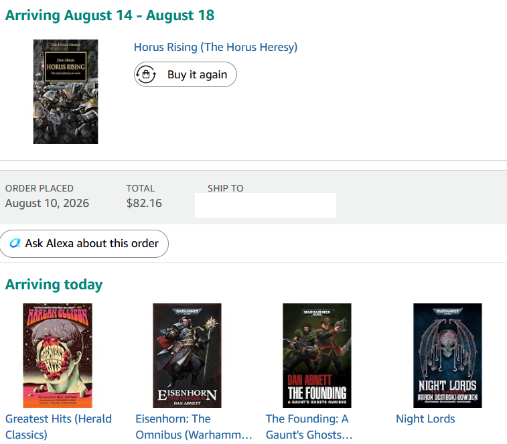This screenshot has width=507, height=444.
Task: Follow the Eisenhorn: The Omnibus title link
Action: (194, 427)
